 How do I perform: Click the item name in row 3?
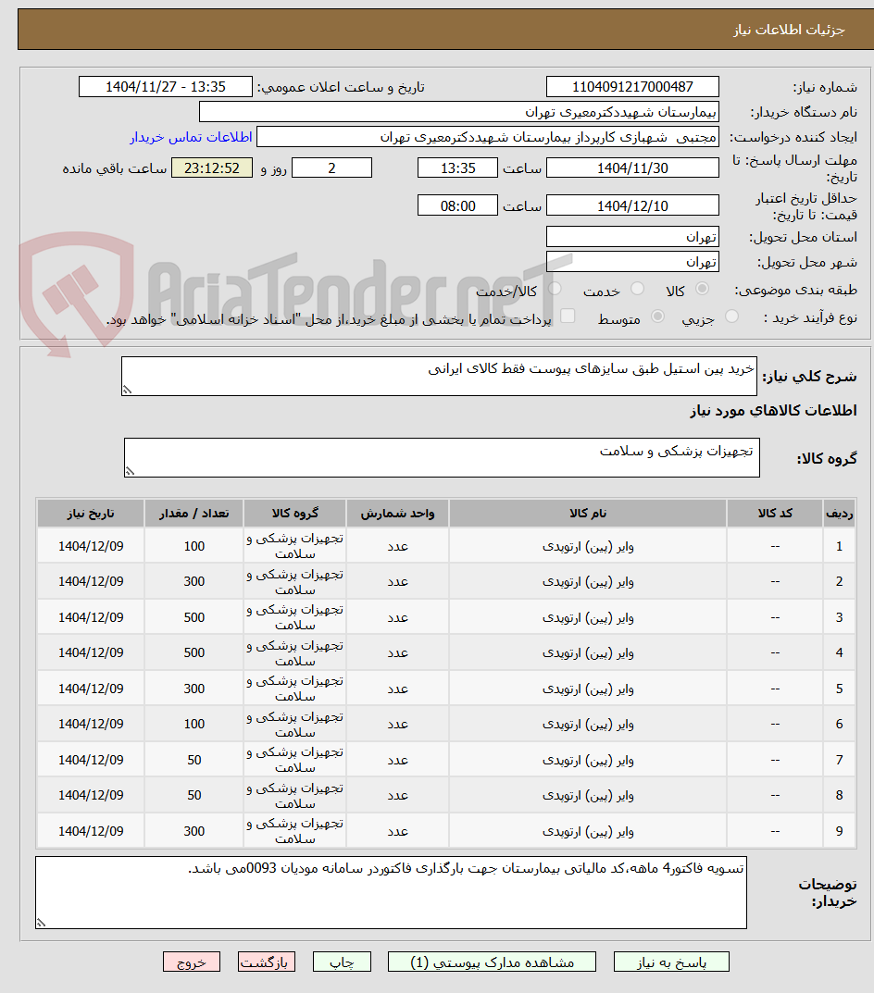tap(588, 618)
